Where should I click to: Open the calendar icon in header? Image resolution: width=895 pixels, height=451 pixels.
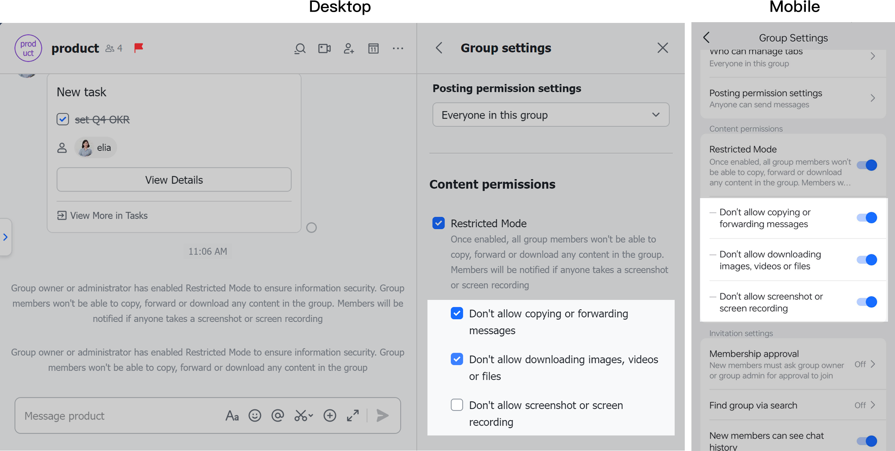tap(373, 49)
